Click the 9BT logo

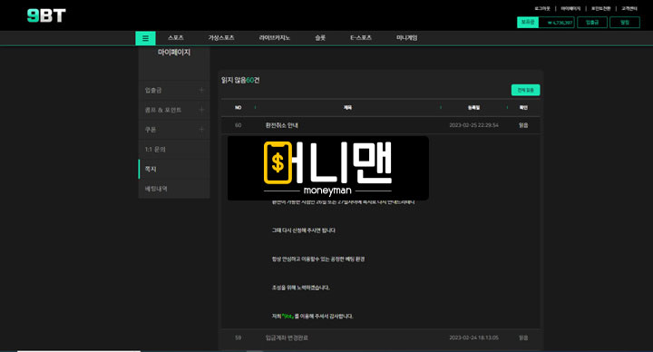pyautogui.click(x=46, y=15)
